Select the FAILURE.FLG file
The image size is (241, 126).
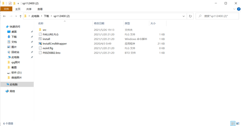coord(50,34)
